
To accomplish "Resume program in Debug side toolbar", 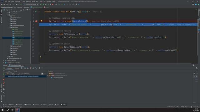I will (x=4, y=74).
